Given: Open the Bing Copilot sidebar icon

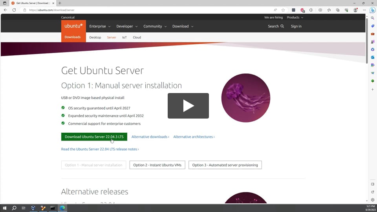Looking at the screenshot, I should tap(372, 10).
